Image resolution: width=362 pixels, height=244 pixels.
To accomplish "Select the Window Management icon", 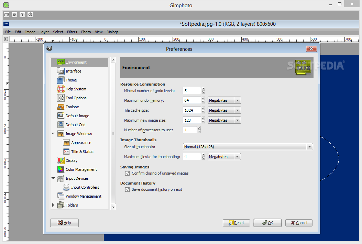I will pos(61,196).
